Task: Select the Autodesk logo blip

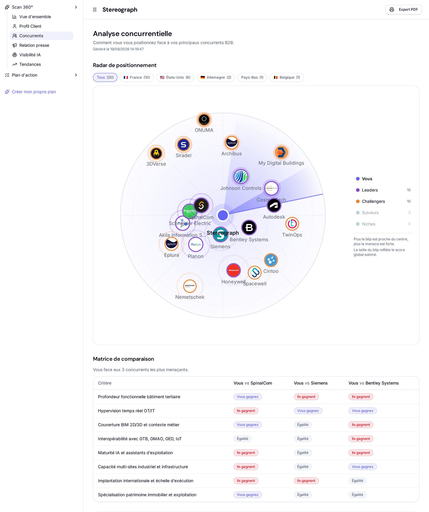Action: [274, 206]
